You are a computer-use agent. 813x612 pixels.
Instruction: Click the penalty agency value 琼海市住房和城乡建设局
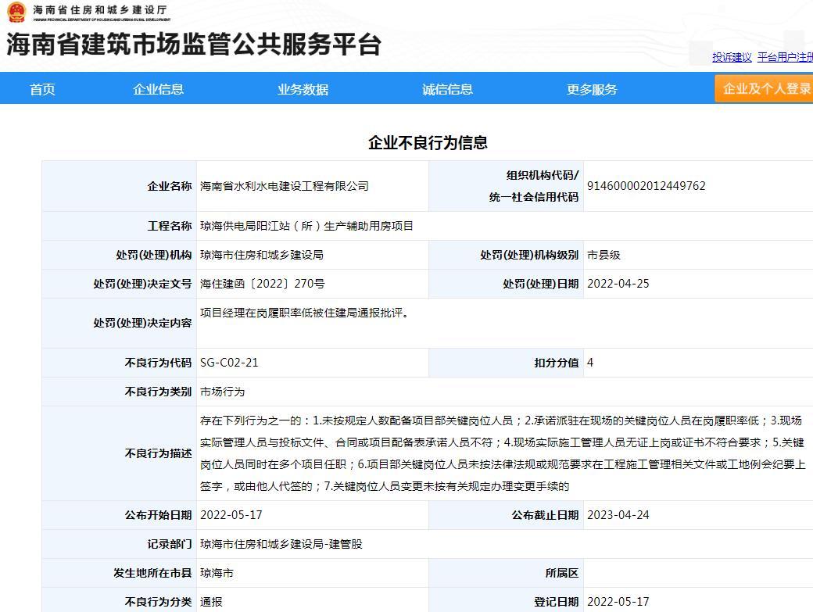[x=262, y=255]
